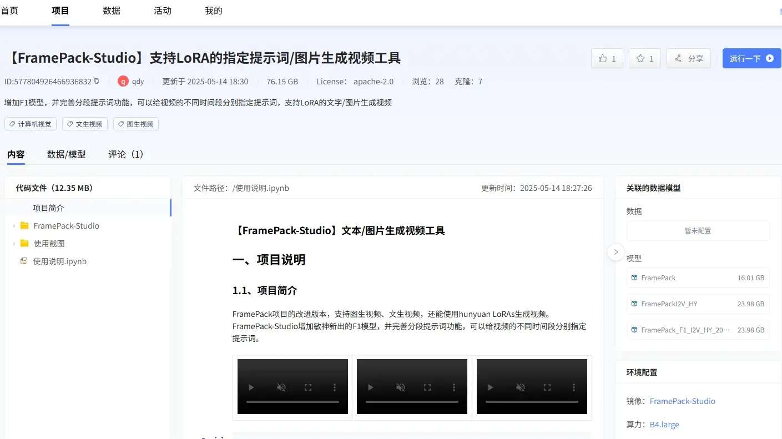Viewport: 782px width, 439px height.
Task: Click the qdy author name
Action: pos(138,82)
